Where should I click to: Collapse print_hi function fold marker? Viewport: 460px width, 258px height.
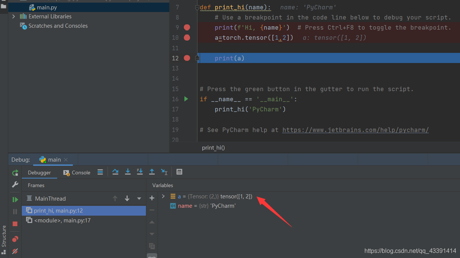[x=197, y=7]
